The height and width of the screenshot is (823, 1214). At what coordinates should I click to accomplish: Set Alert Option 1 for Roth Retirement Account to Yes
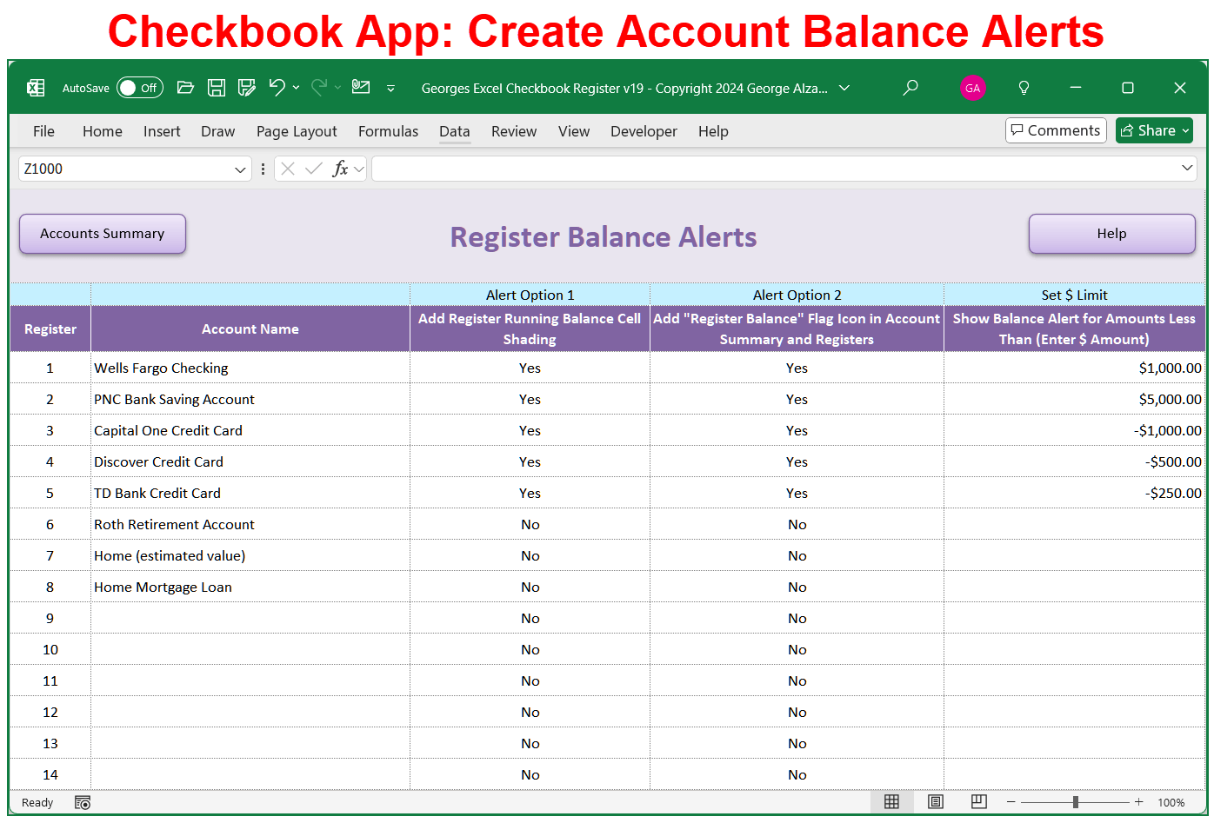click(x=530, y=524)
